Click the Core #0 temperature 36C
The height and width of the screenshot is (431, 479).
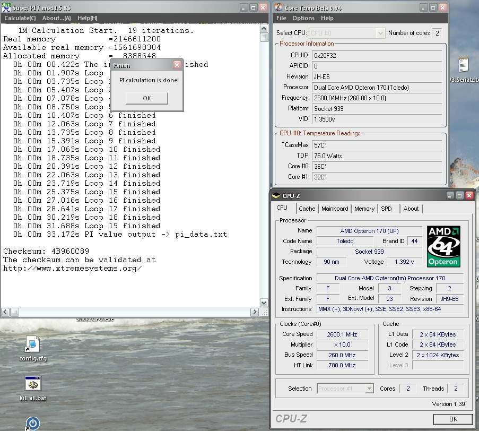pos(377,166)
